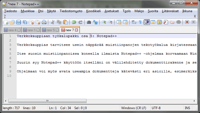This screenshot has height=113, width=200.
Task: Place cursor in line 1 title text
Action: pyautogui.click(x=67, y=36)
